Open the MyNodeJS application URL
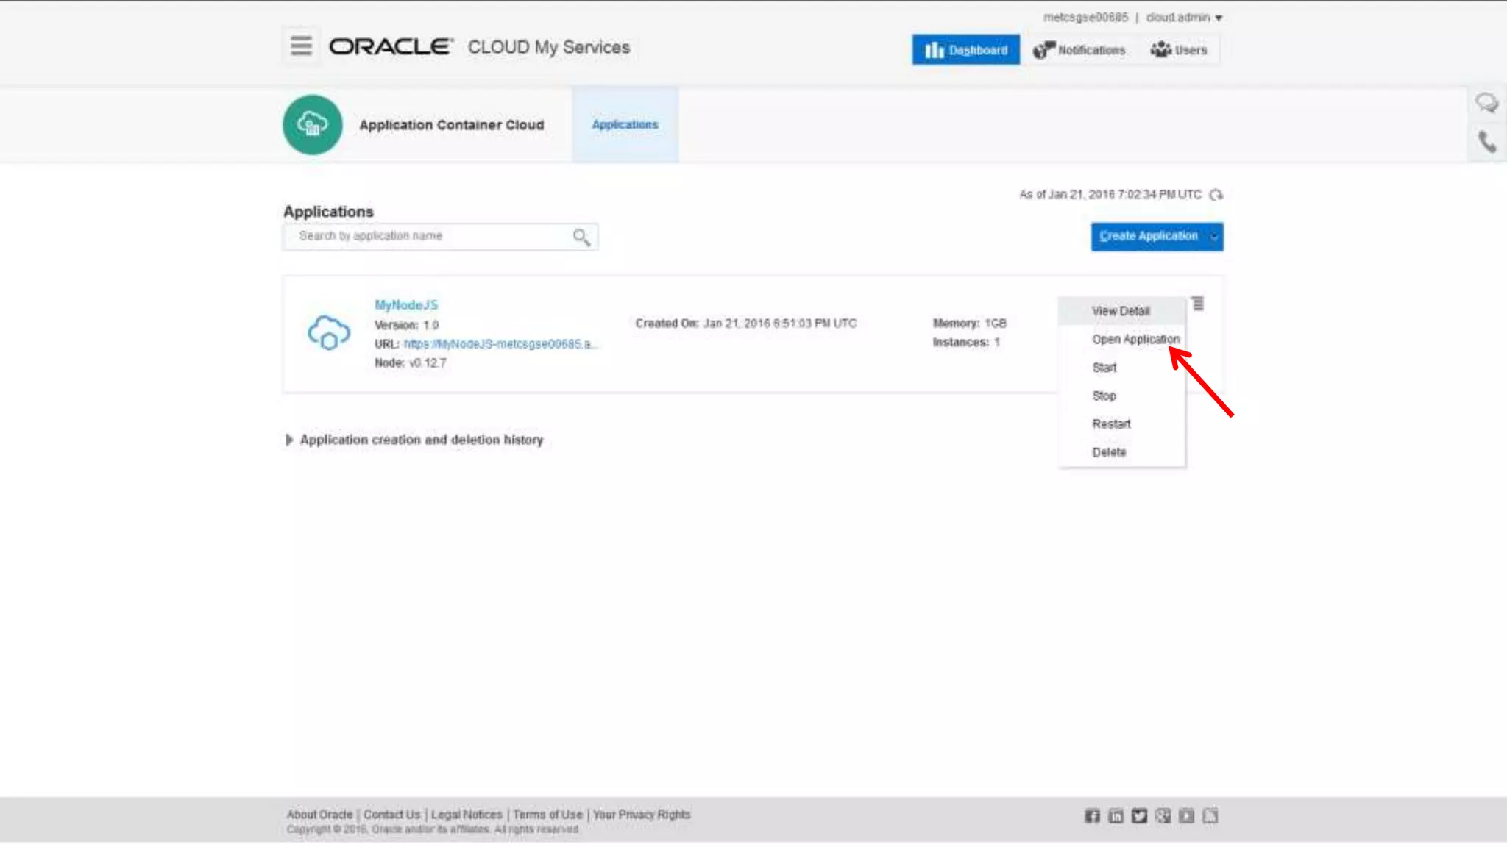The width and height of the screenshot is (1507, 847). [x=500, y=344]
